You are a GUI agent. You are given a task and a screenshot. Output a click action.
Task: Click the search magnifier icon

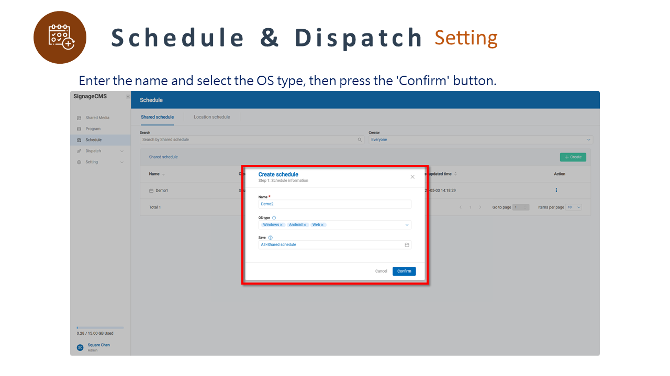click(x=360, y=140)
